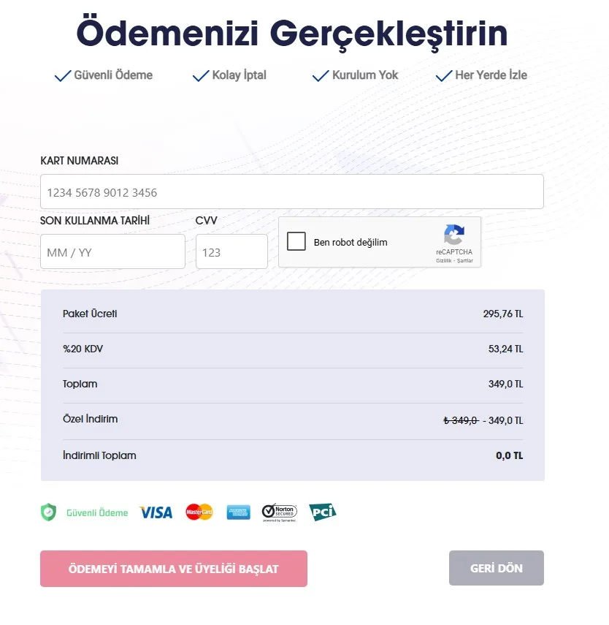Click into the CVV field
The height and width of the screenshot is (625, 609).
tap(231, 252)
